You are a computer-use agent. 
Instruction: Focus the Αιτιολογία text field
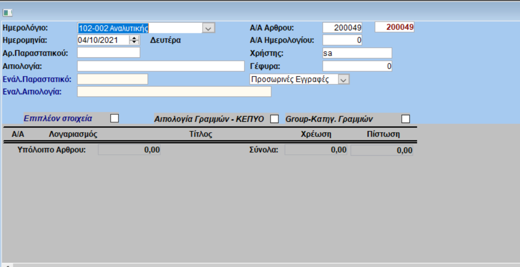coord(161,66)
